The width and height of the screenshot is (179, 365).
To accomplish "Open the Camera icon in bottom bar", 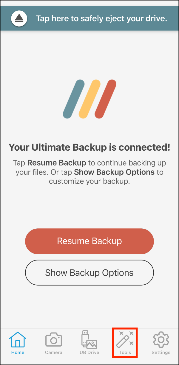I will pos(54,340).
